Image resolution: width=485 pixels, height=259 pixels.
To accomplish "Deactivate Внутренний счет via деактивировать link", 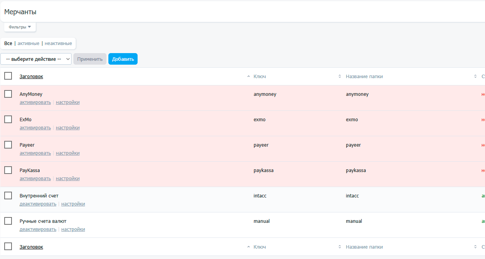I will coord(38,204).
